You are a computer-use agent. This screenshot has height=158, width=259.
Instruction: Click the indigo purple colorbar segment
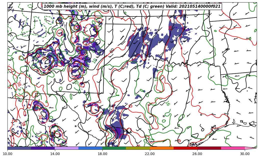[43, 148]
